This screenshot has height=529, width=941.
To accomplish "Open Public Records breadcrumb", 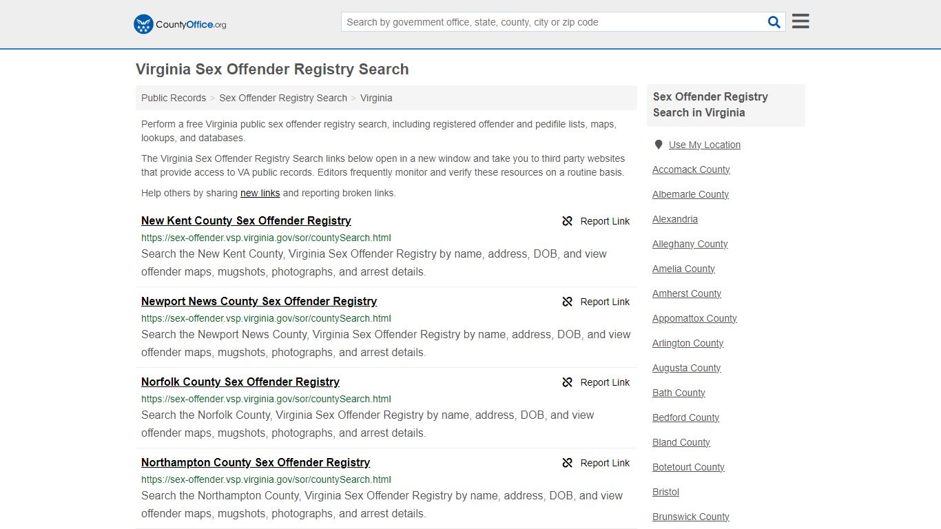I will pos(174,98).
